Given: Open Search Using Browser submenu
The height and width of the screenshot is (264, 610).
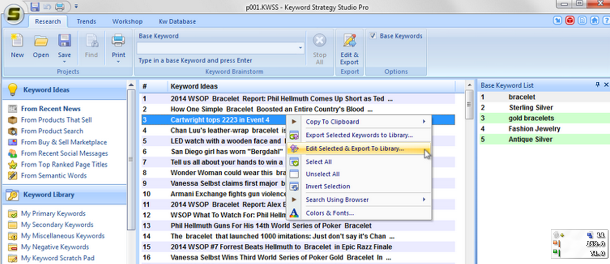Looking at the screenshot, I should [x=359, y=199].
